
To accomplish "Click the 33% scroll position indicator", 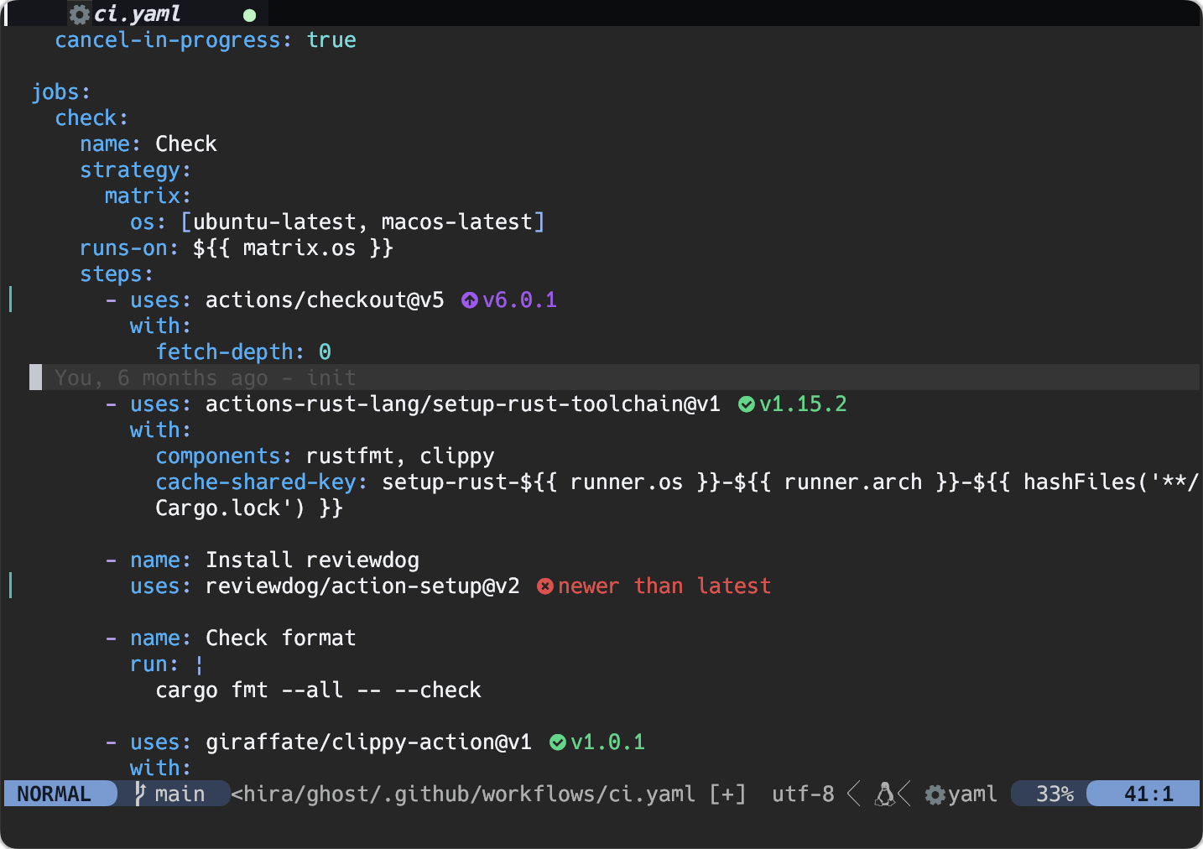I will pyautogui.click(x=1055, y=794).
